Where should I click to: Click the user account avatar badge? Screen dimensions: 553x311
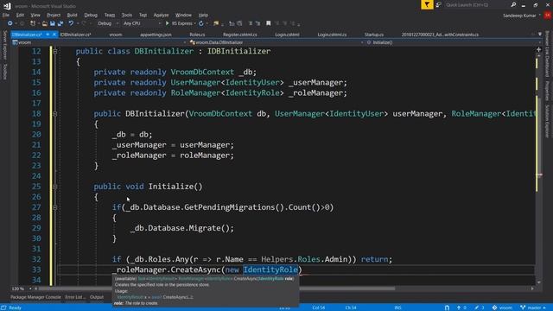pos(548,16)
